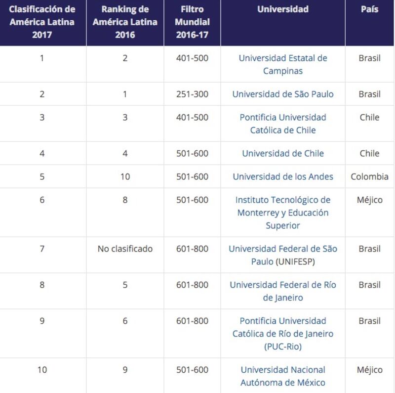The image size is (395, 393).
Task: Select the Méjico cell in the Monterrey row
Action: point(369,200)
